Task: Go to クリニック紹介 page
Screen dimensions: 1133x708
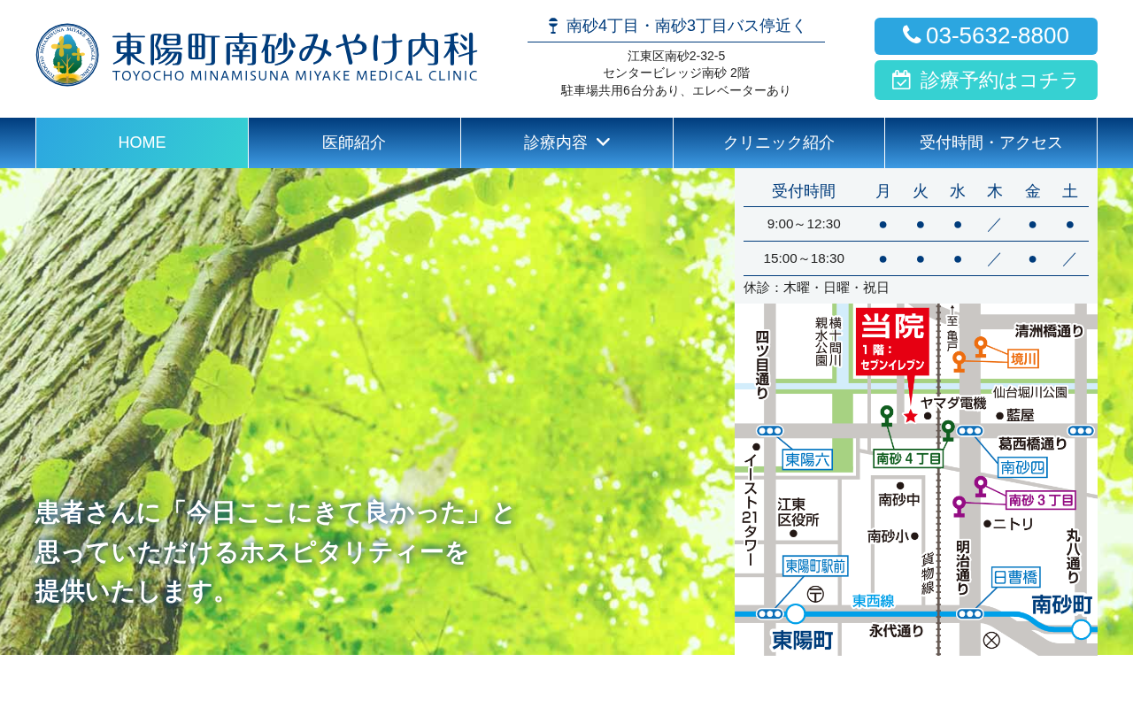Action: [x=779, y=142]
